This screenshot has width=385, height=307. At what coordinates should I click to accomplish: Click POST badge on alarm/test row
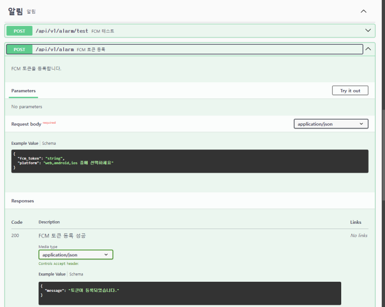coord(20,31)
